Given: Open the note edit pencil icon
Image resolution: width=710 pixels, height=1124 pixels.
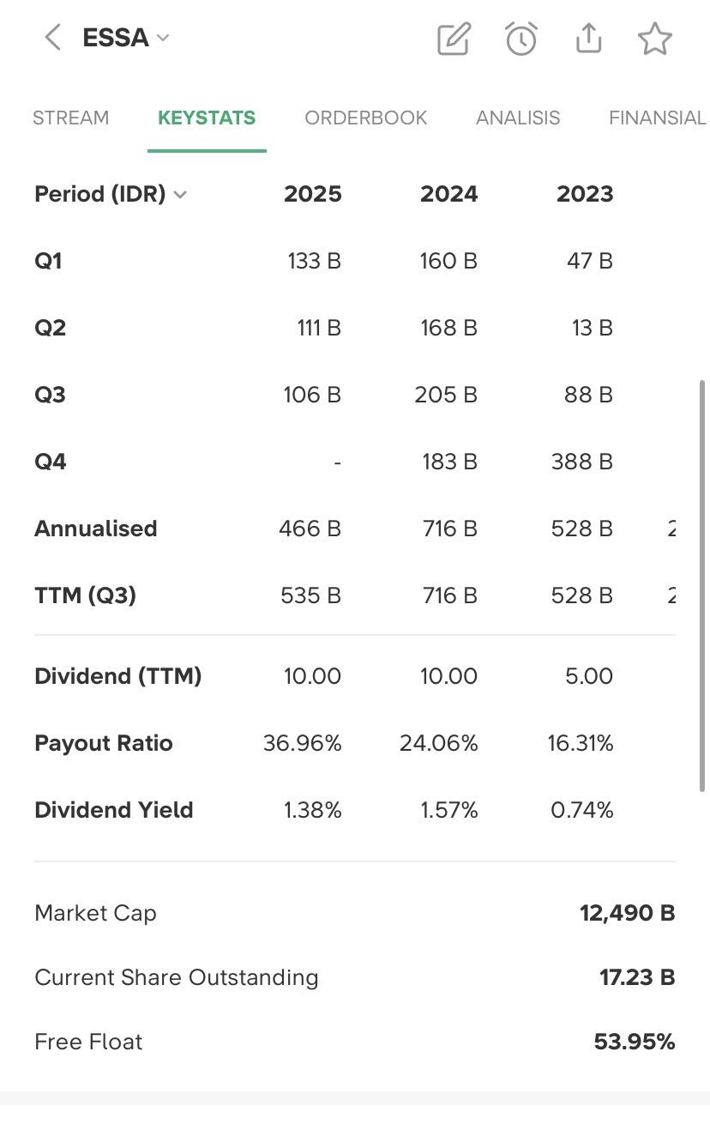Looking at the screenshot, I should [454, 39].
